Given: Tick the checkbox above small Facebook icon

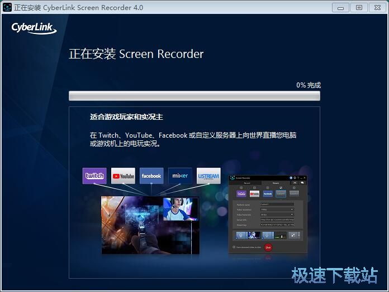Looking at the screenshot, I should coord(268,188).
